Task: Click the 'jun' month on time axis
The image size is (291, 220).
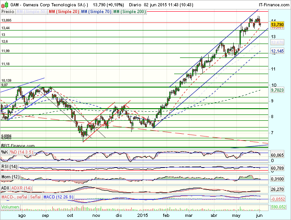Action: pyautogui.click(x=259, y=216)
